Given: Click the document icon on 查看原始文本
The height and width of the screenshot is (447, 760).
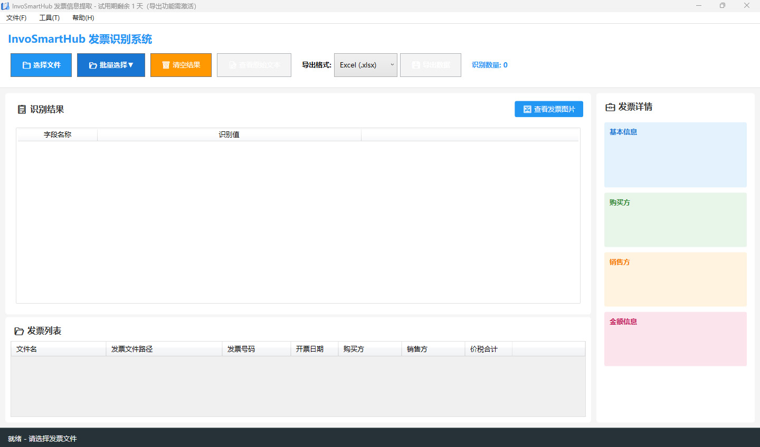Looking at the screenshot, I should point(233,65).
